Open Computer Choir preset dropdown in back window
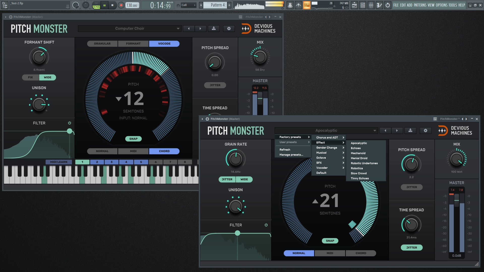The height and width of the screenshot is (272, 484). click(x=130, y=28)
